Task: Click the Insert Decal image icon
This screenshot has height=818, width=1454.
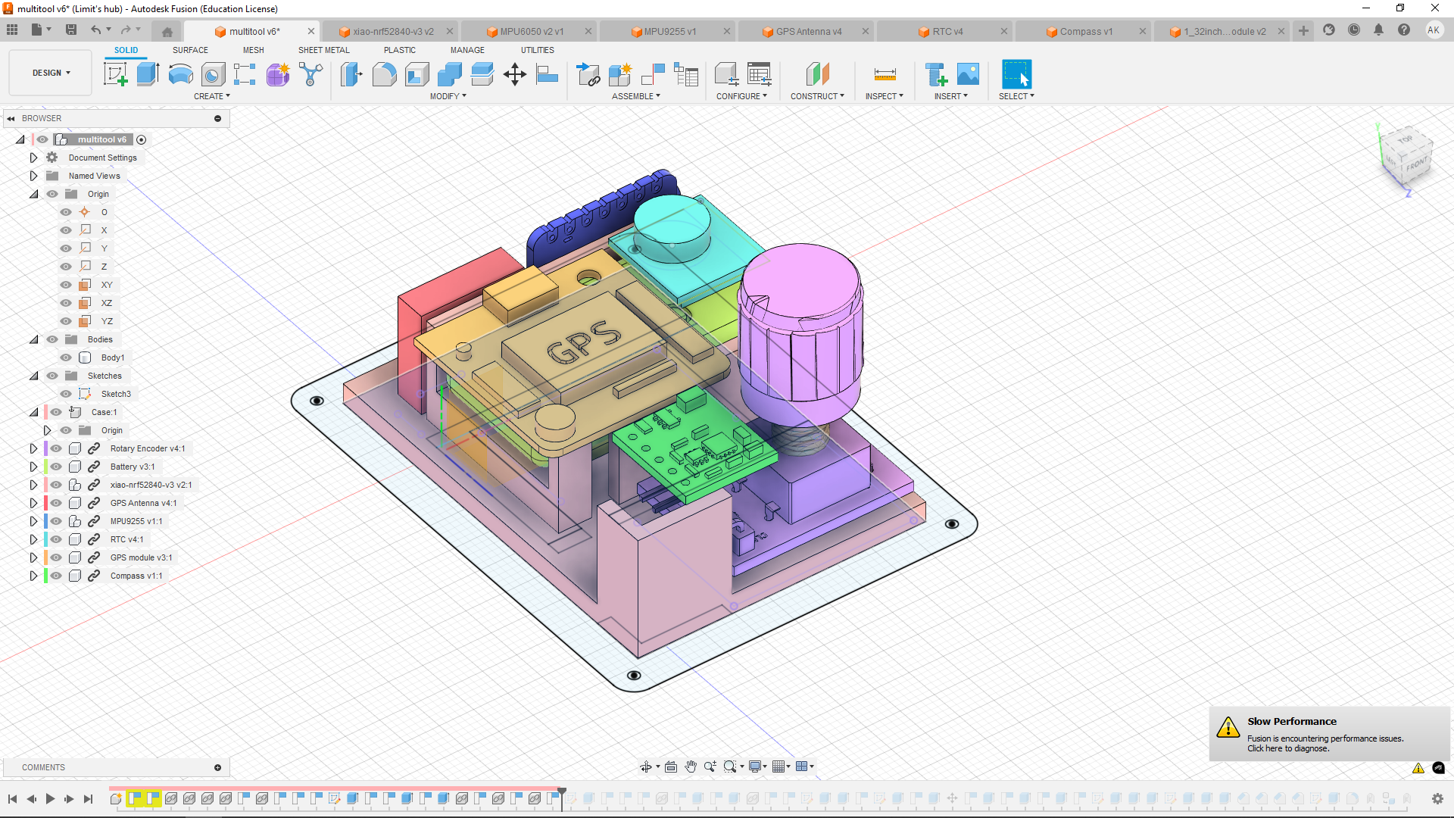Action: pyautogui.click(x=968, y=74)
